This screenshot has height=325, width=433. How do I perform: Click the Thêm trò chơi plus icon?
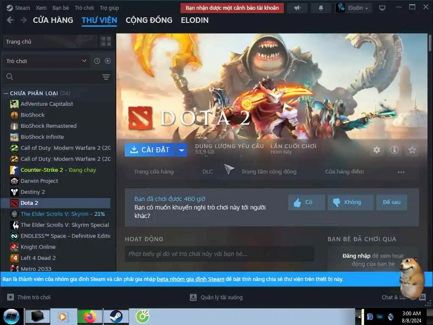point(11,297)
